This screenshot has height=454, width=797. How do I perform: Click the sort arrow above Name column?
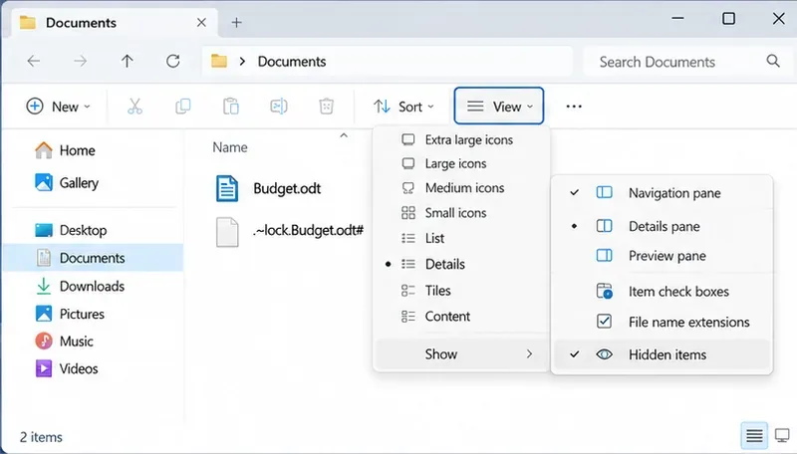(x=344, y=135)
